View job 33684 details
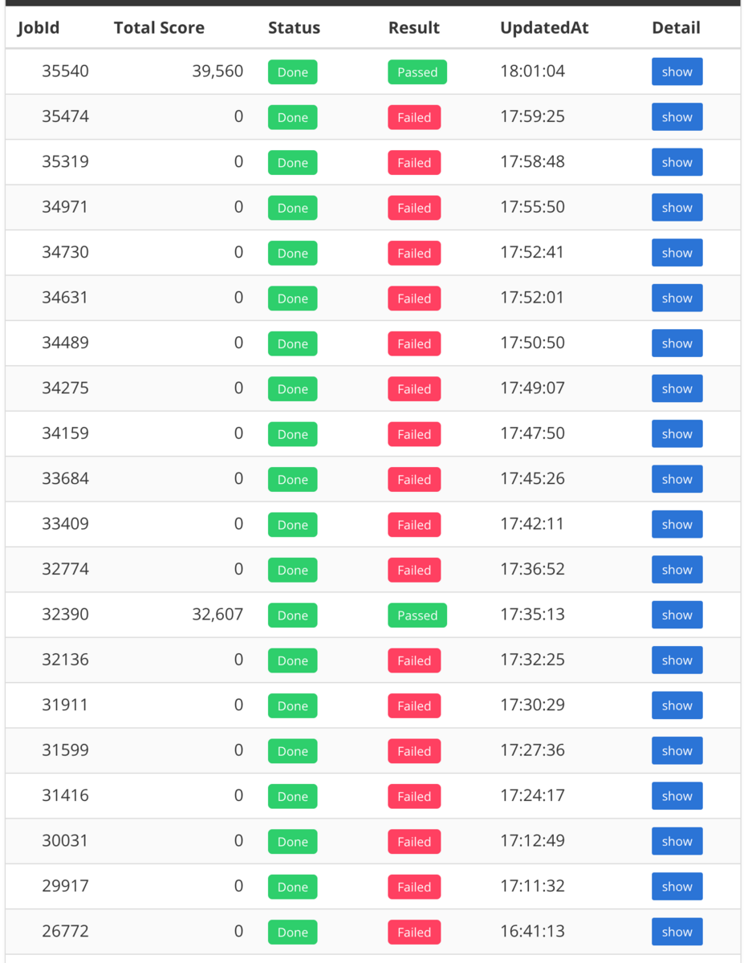744x963 pixels. (x=677, y=479)
